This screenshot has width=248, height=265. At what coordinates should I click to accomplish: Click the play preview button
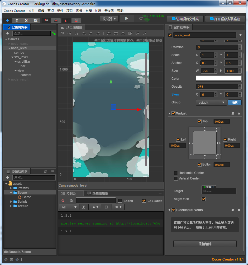(127, 18)
